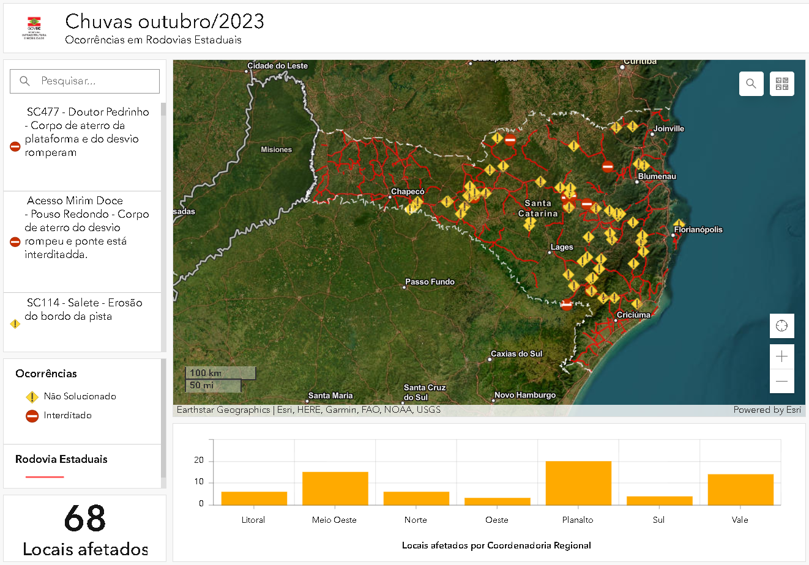Click the warning marker near Florianópolis

[679, 225]
